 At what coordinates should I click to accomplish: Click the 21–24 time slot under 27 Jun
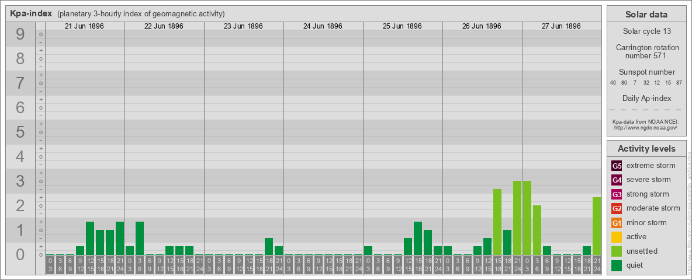point(596,265)
